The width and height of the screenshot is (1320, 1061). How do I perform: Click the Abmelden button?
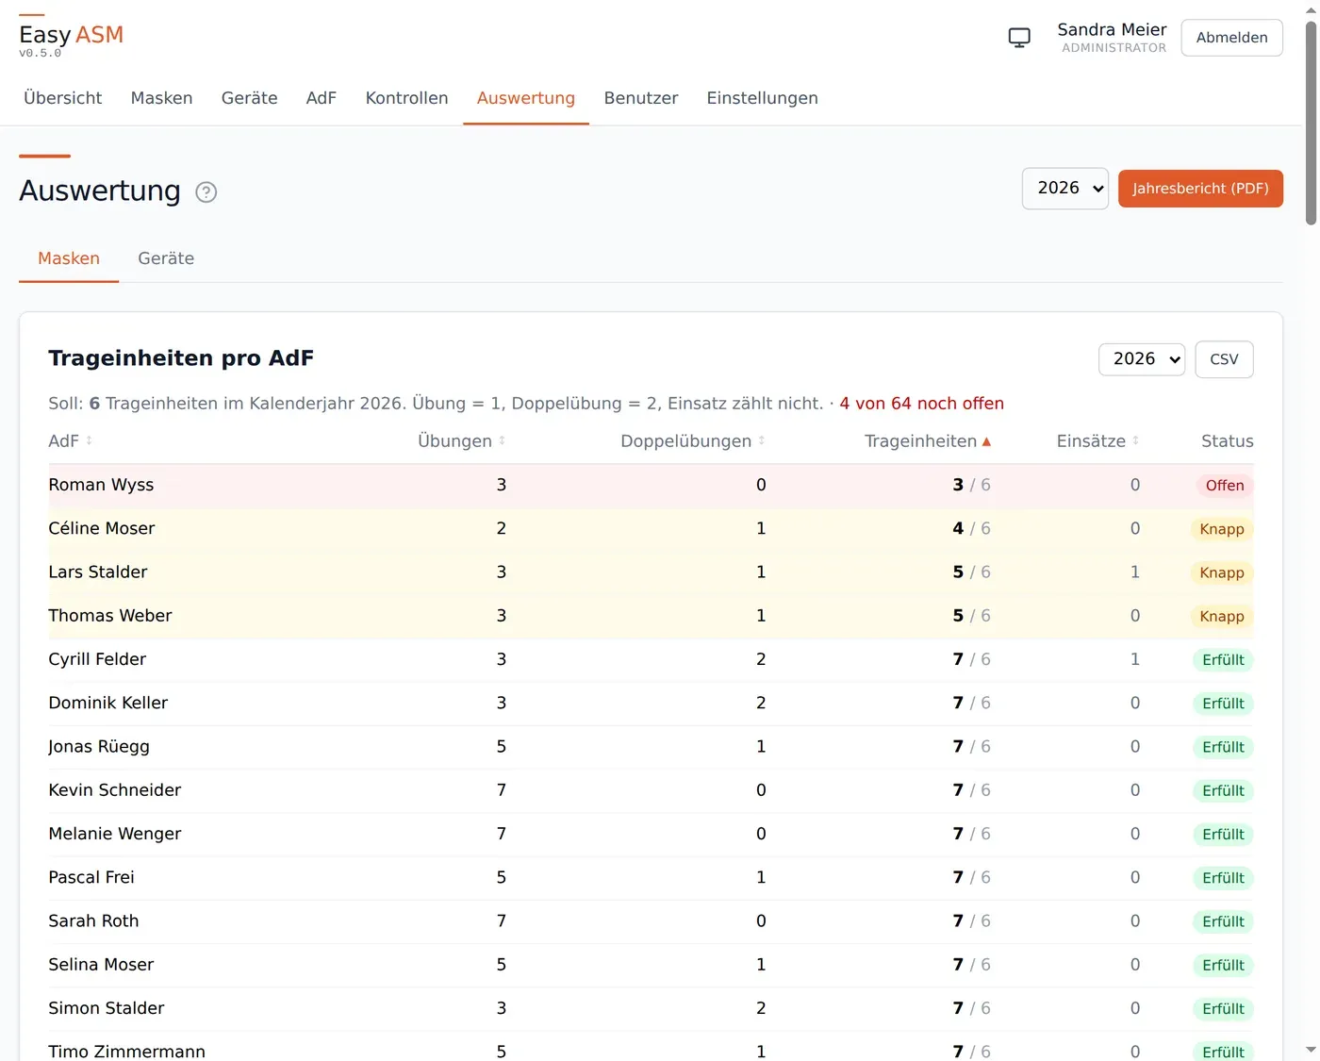(1231, 38)
